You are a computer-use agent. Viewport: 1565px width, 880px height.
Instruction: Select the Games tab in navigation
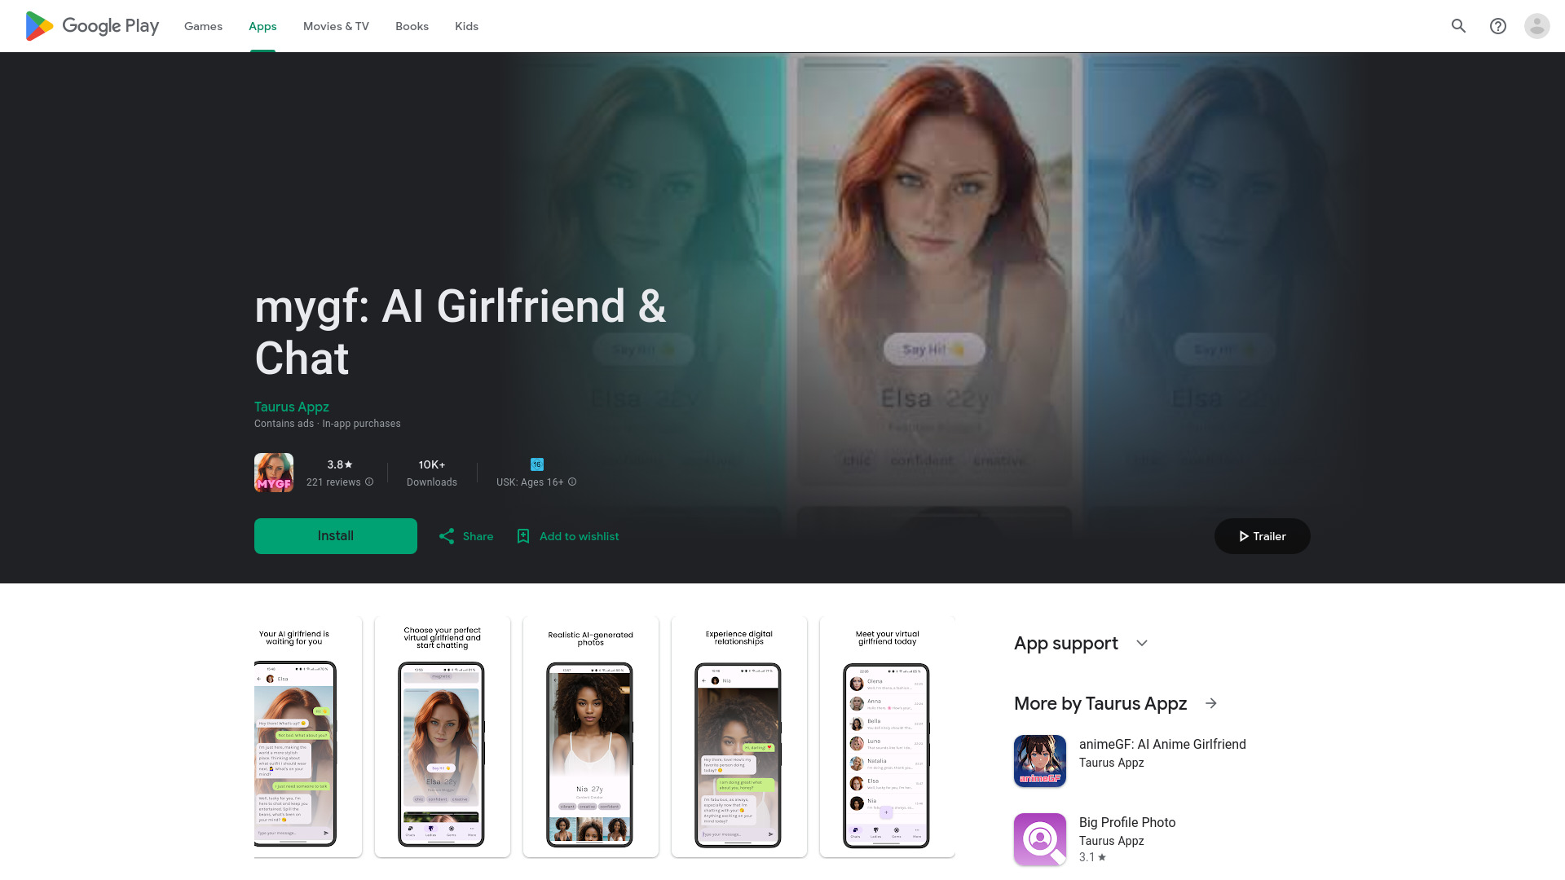pyautogui.click(x=203, y=26)
